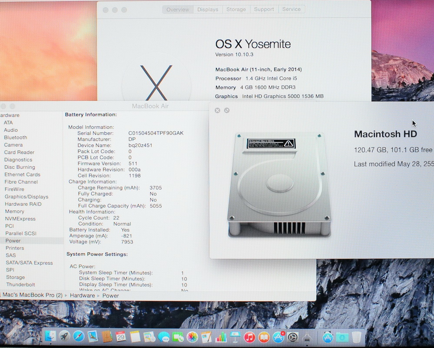Select NVMExpress in sidebar
434x348 pixels.
[20, 219]
